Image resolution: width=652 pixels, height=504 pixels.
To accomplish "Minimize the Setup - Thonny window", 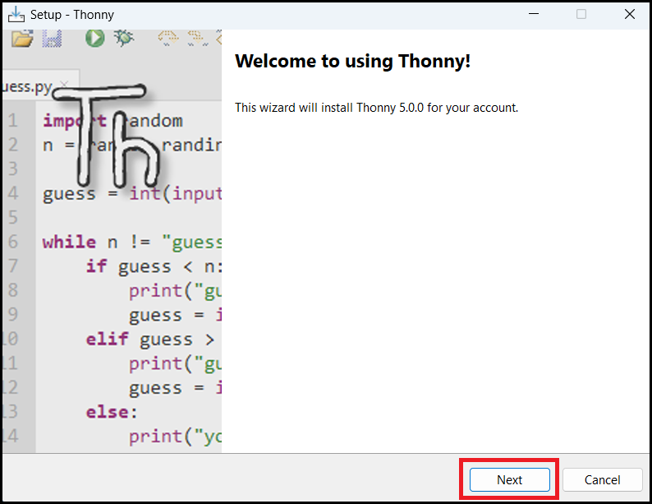I will (x=534, y=14).
